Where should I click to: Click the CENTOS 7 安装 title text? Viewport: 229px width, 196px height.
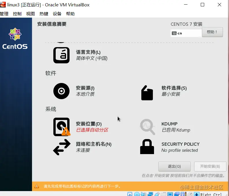tap(187, 24)
